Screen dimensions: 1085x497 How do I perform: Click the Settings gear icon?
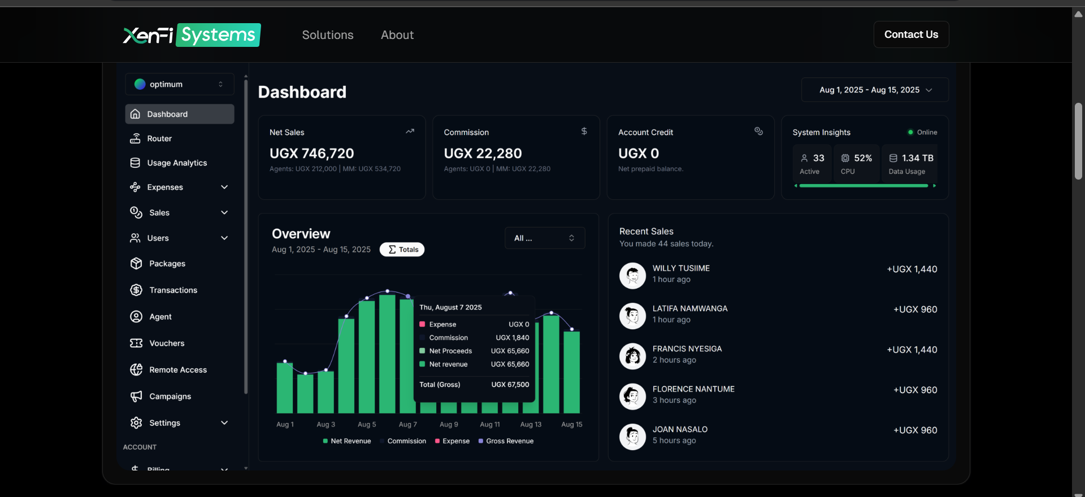coord(136,422)
